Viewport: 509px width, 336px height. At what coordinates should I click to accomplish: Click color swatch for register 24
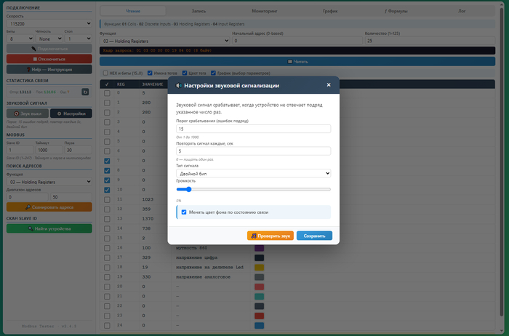point(259,325)
